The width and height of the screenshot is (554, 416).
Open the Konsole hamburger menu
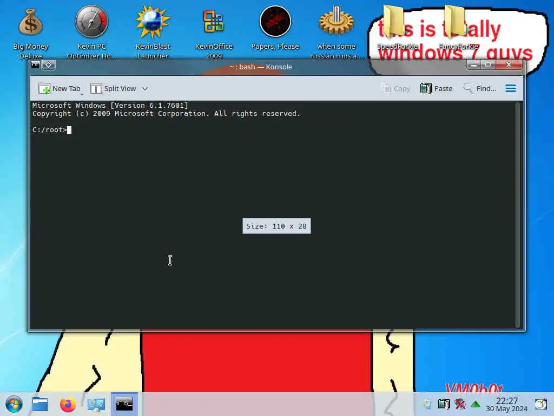pyautogui.click(x=511, y=88)
